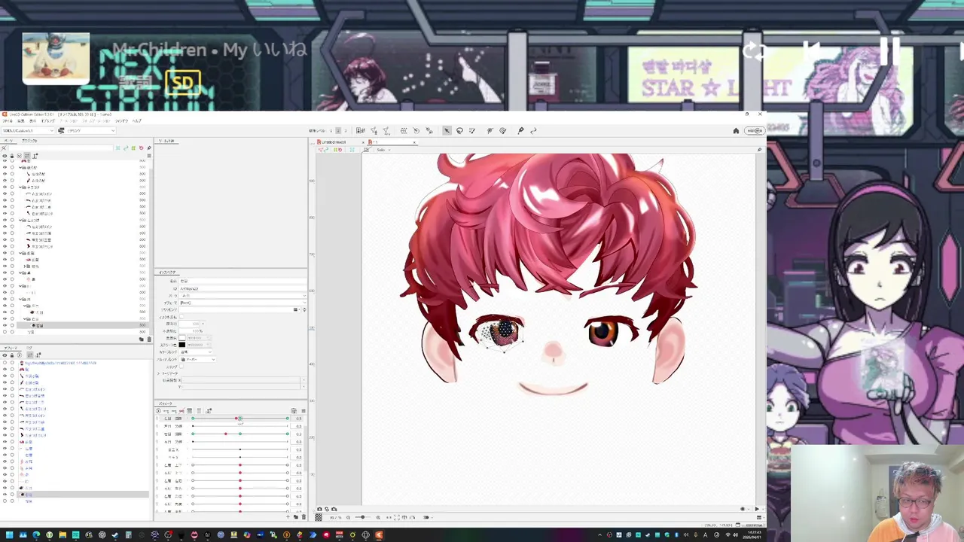Click the canvas zoom slider at bottom
The image size is (964, 542).
pos(362,517)
